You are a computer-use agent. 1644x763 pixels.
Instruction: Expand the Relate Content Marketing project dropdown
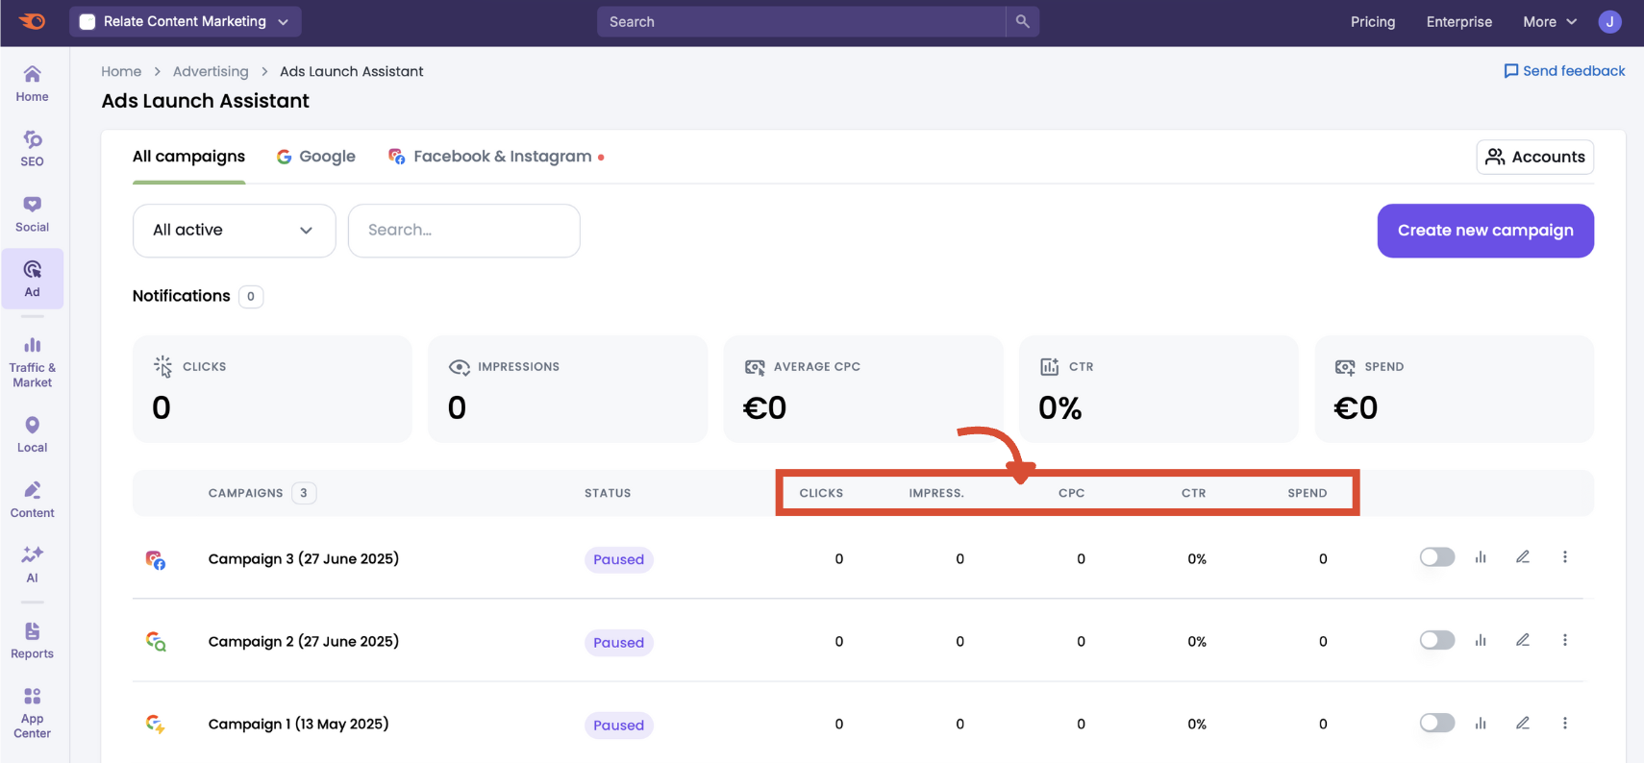click(x=185, y=21)
